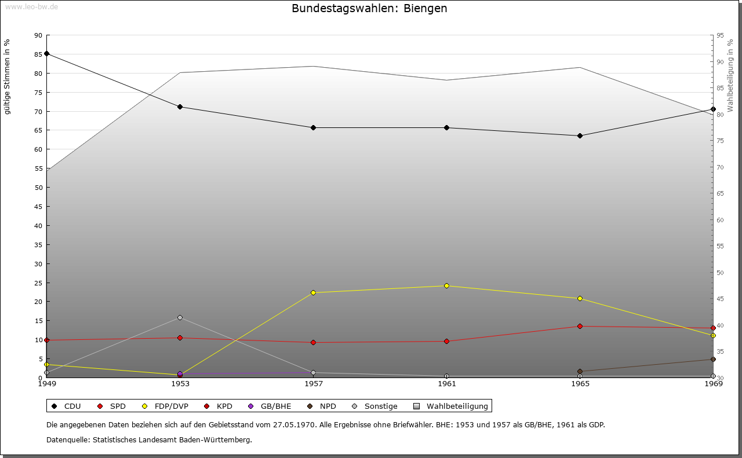The height and width of the screenshot is (458, 742).
Task: Click the 1957 label on the x-axis
Action: (x=314, y=383)
